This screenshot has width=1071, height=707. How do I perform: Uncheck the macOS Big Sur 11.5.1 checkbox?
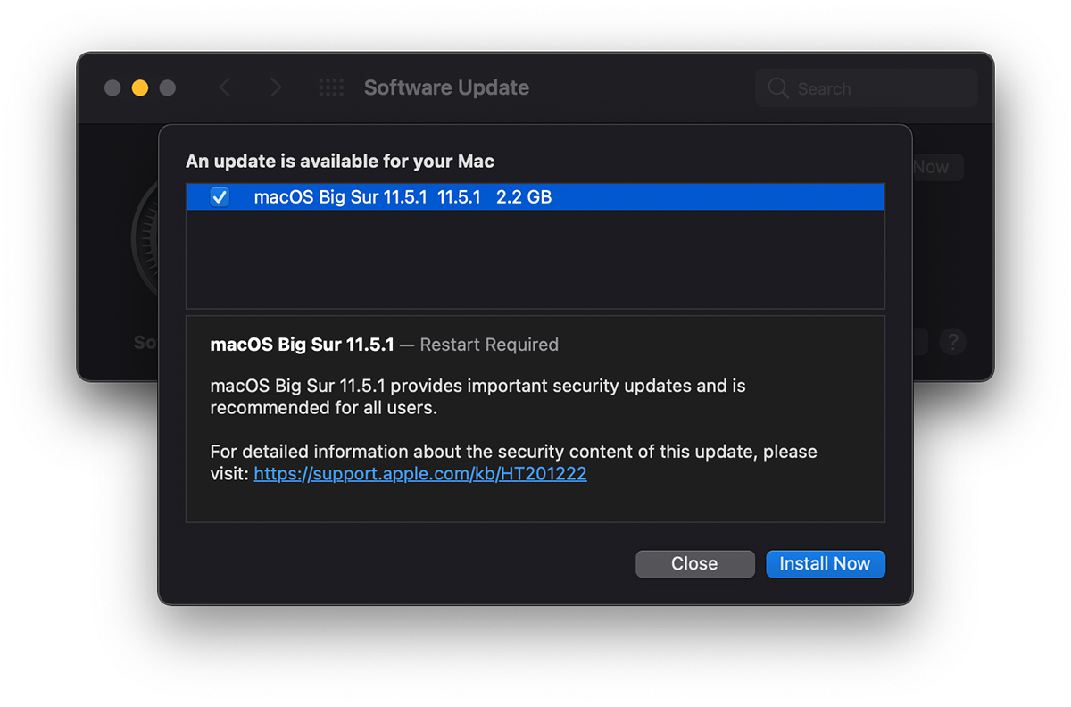(x=220, y=197)
